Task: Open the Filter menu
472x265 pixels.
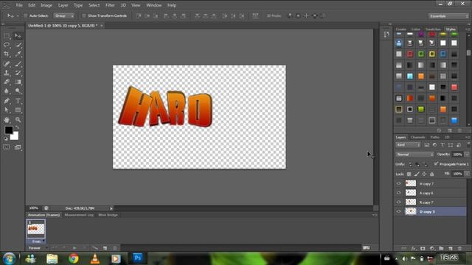Action: 110,5
